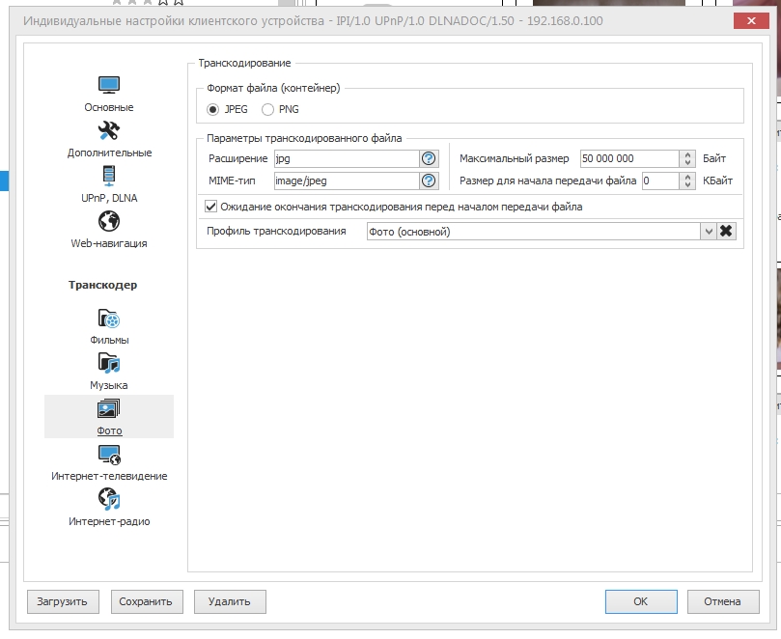Open the Web-навигация globe icon
Image resolution: width=781 pixels, height=639 pixels.
coord(109,222)
